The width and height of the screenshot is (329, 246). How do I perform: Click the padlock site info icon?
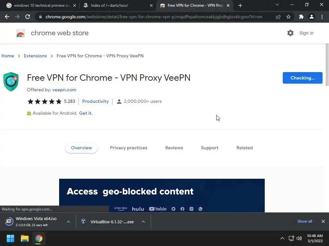click(x=40, y=17)
